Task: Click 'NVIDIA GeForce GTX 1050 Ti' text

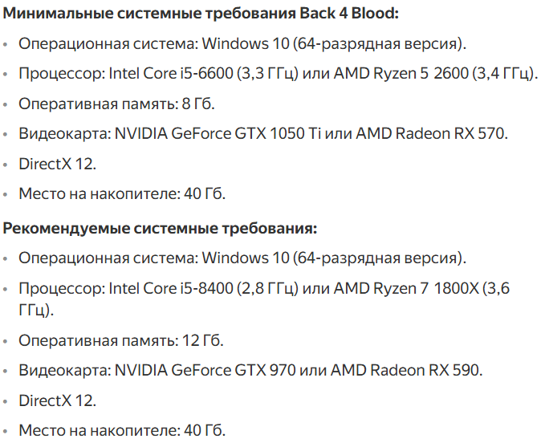Action: coord(217,133)
